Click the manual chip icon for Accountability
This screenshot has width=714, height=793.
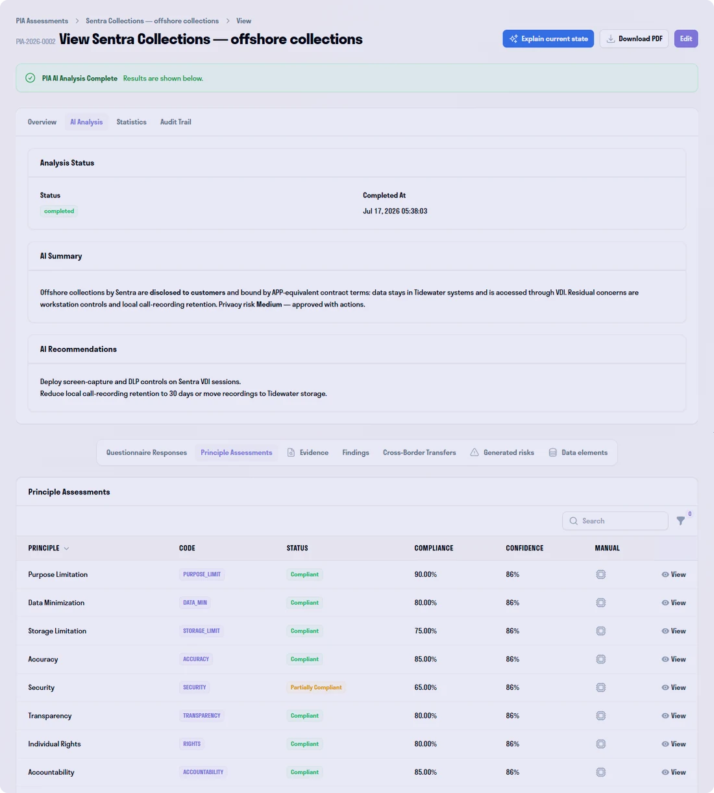tap(601, 772)
